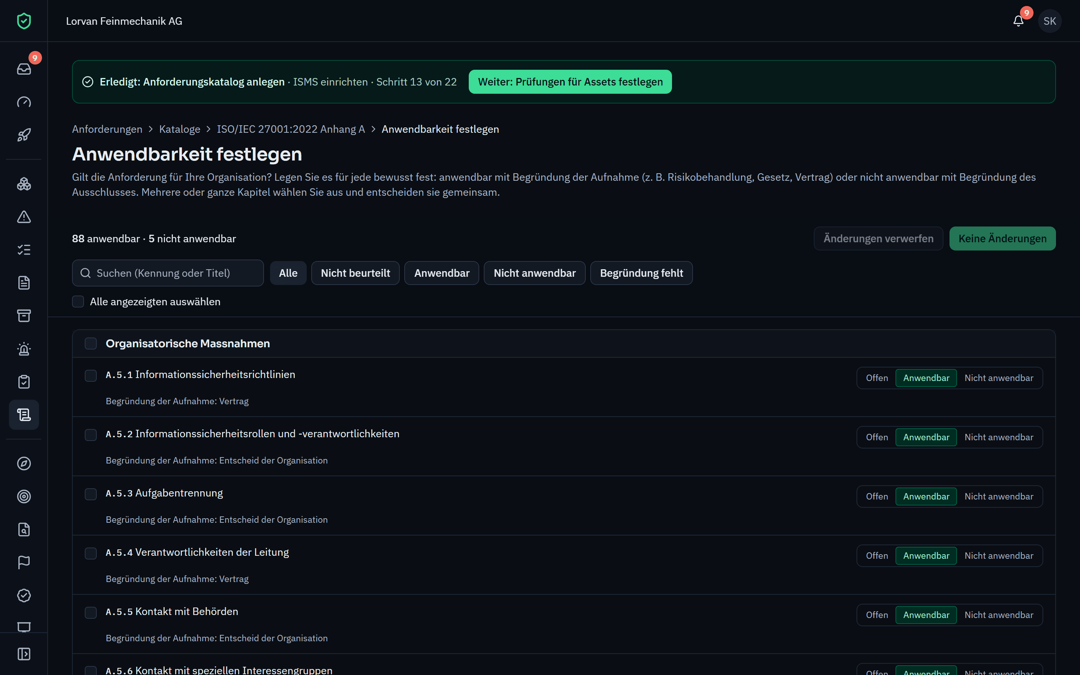Click Weiter: Prüfungen für Assets festlegen
The image size is (1080, 675).
570,82
